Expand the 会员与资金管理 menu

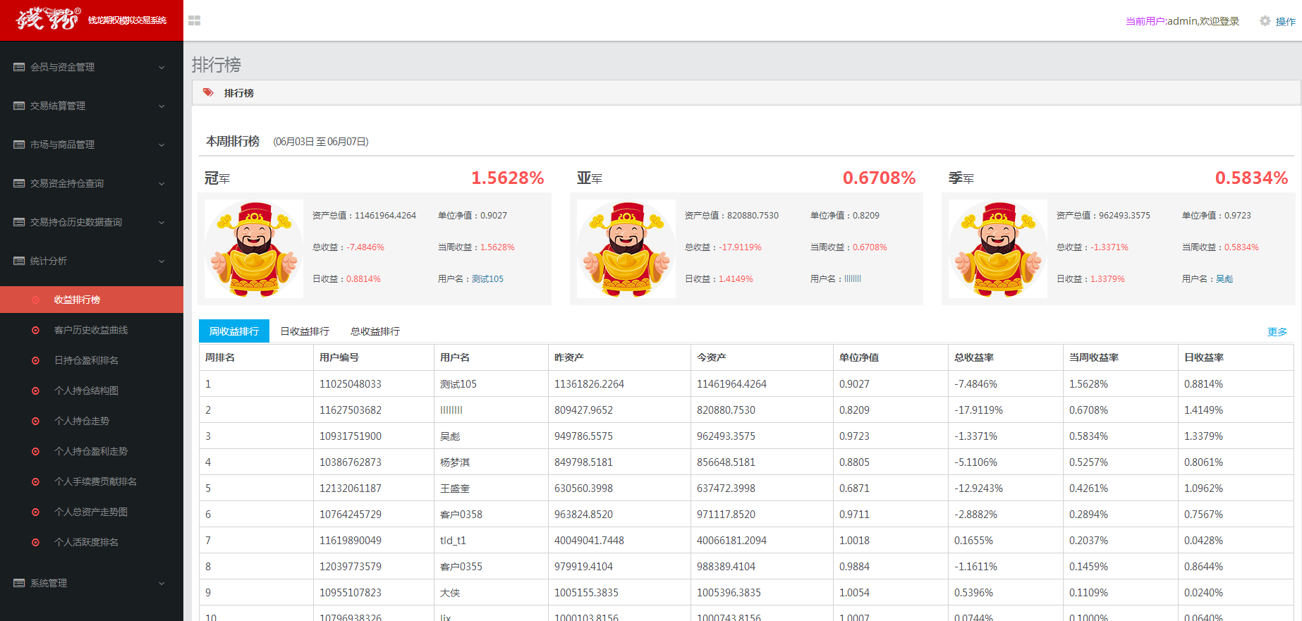pos(162,67)
